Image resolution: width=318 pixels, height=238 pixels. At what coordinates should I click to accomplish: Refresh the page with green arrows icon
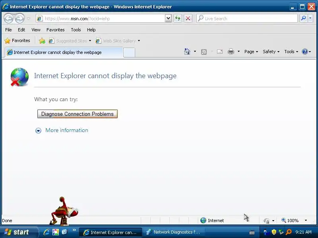178,19
